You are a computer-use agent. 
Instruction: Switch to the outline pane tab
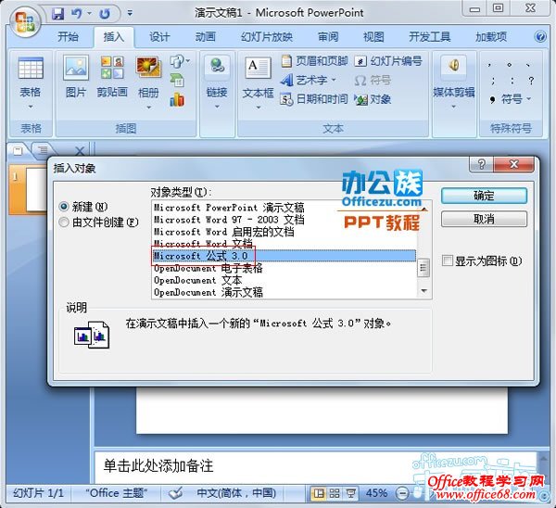click(44, 150)
